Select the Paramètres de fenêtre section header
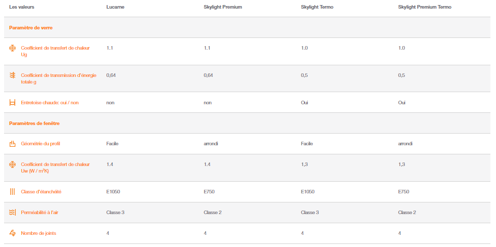The width and height of the screenshot is (496, 247). [34, 124]
